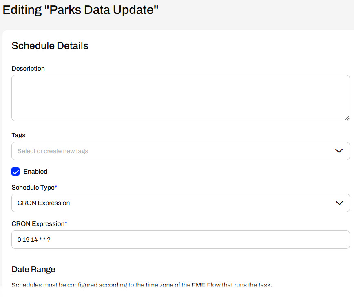354x297 pixels.
Task: Click the "CRON Expression" field label above input
Action: [38, 224]
